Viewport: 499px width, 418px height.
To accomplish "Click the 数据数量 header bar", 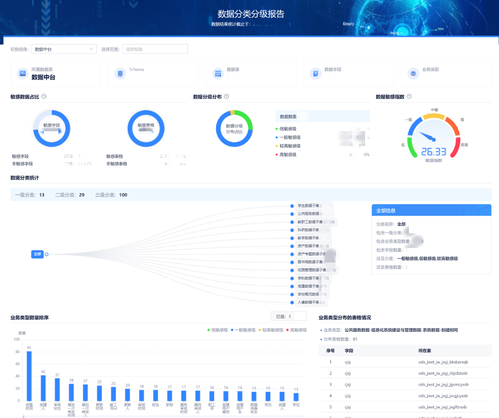I will click(323, 116).
